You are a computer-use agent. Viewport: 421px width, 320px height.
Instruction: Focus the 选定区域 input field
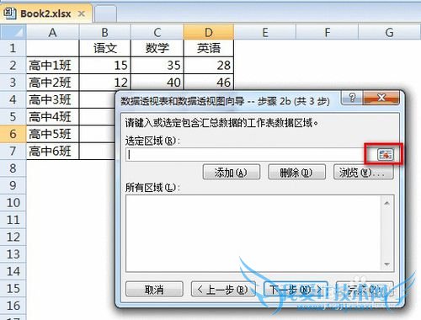point(251,154)
